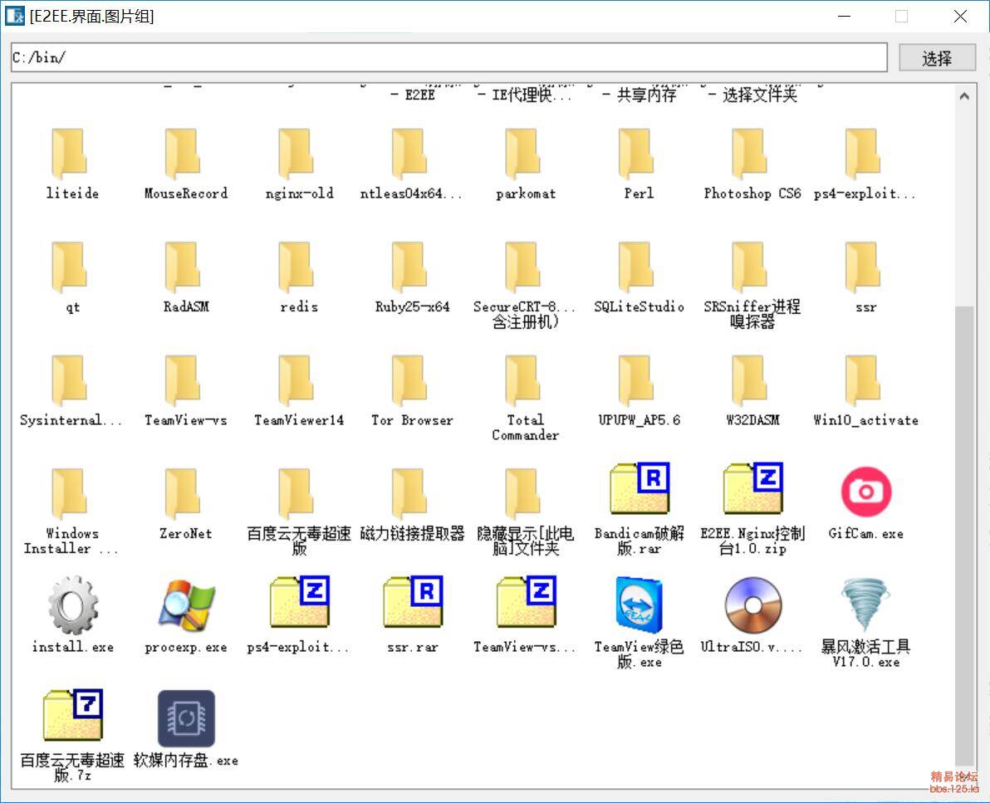Select the 百度云无毒超速版 folder
Image resolution: width=990 pixels, height=803 pixels.
pyautogui.click(x=297, y=493)
